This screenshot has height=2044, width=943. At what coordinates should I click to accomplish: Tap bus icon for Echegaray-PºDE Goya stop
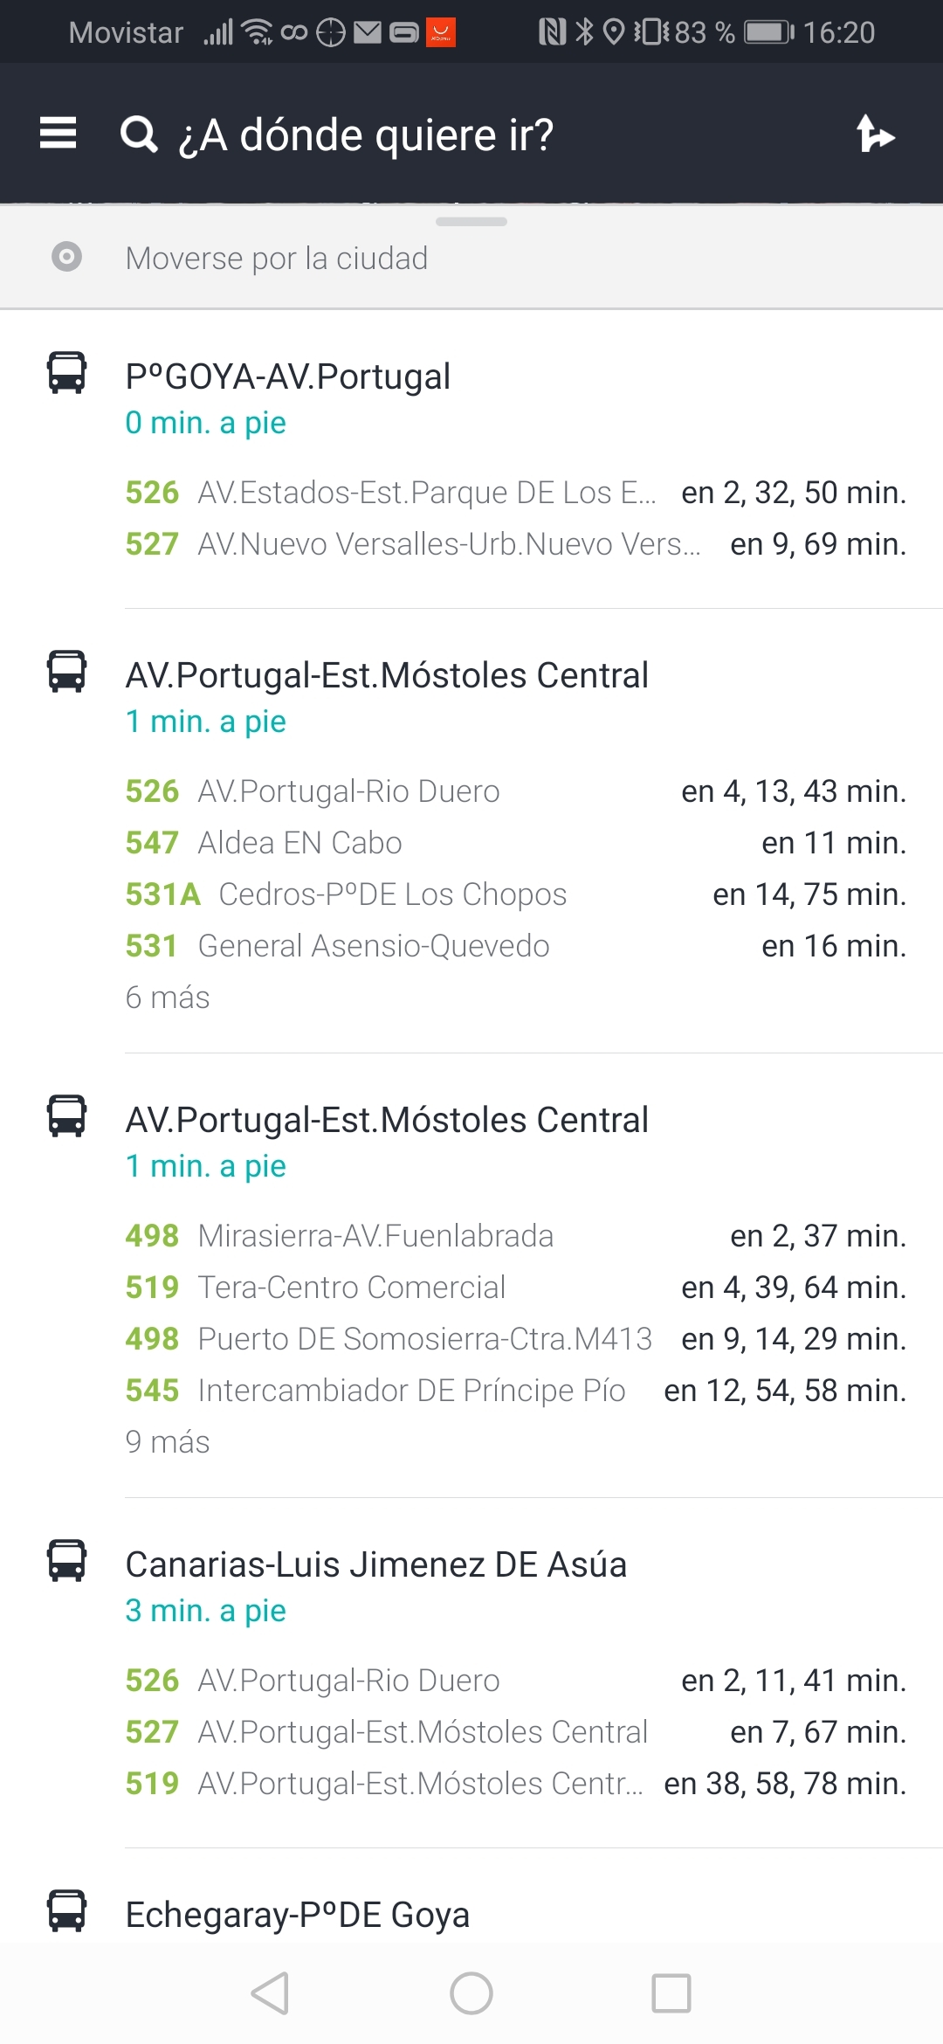pyautogui.click(x=66, y=1910)
